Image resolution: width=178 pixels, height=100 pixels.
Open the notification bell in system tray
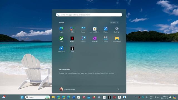pyautogui.click(x=170, y=97)
